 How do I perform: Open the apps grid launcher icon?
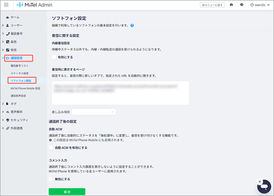(x=6, y=5)
